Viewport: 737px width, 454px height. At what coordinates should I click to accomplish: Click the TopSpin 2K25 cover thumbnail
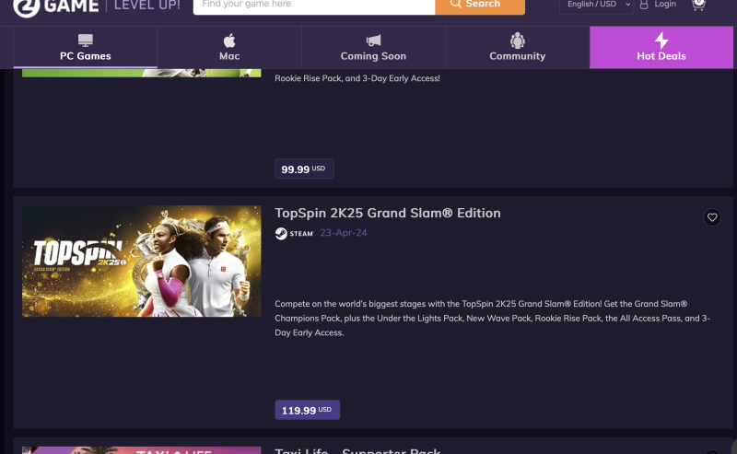(x=141, y=261)
